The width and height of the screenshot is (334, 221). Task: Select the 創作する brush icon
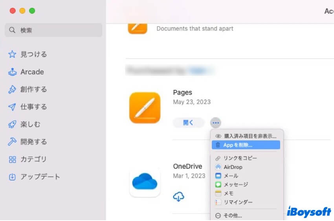12,89
